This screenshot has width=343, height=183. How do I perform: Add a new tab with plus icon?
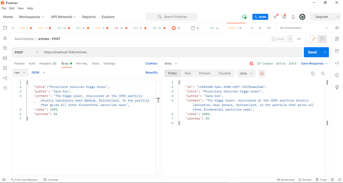260,28
